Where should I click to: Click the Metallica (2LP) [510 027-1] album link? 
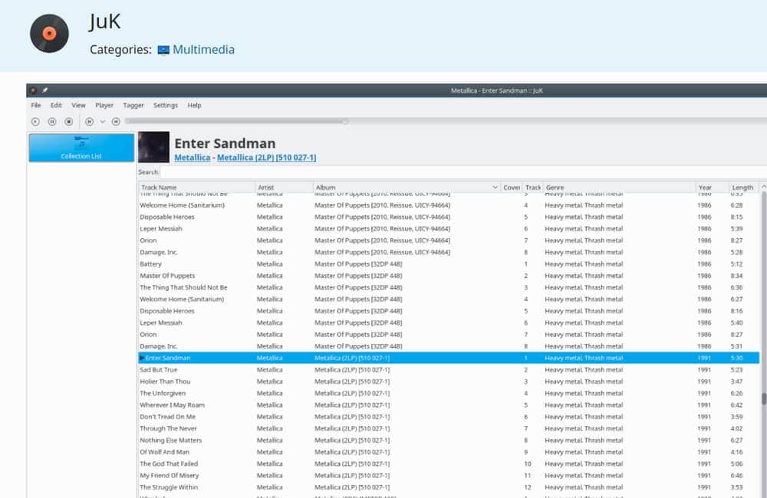(267, 157)
